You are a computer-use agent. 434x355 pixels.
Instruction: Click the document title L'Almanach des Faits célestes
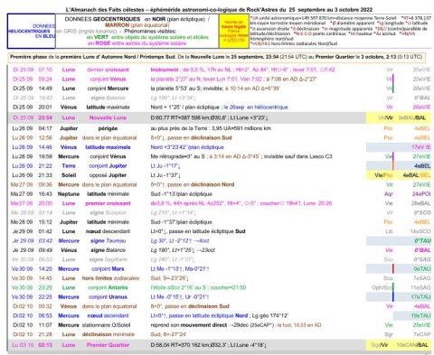[x=219, y=10]
